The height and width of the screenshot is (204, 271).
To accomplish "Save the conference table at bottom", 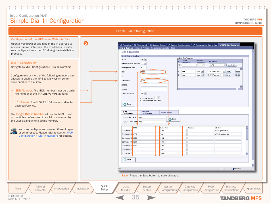I will pos(128,160).
